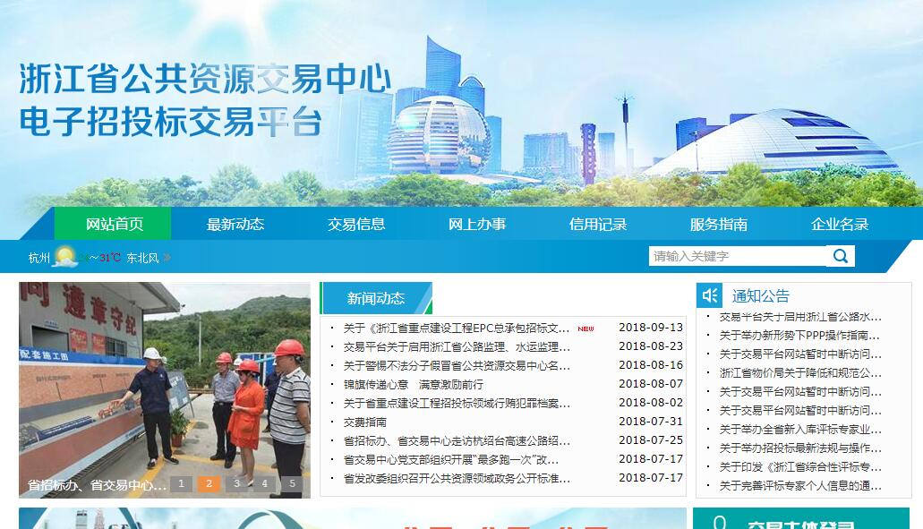Click the arrow after 东北风

(x=167, y=257)
